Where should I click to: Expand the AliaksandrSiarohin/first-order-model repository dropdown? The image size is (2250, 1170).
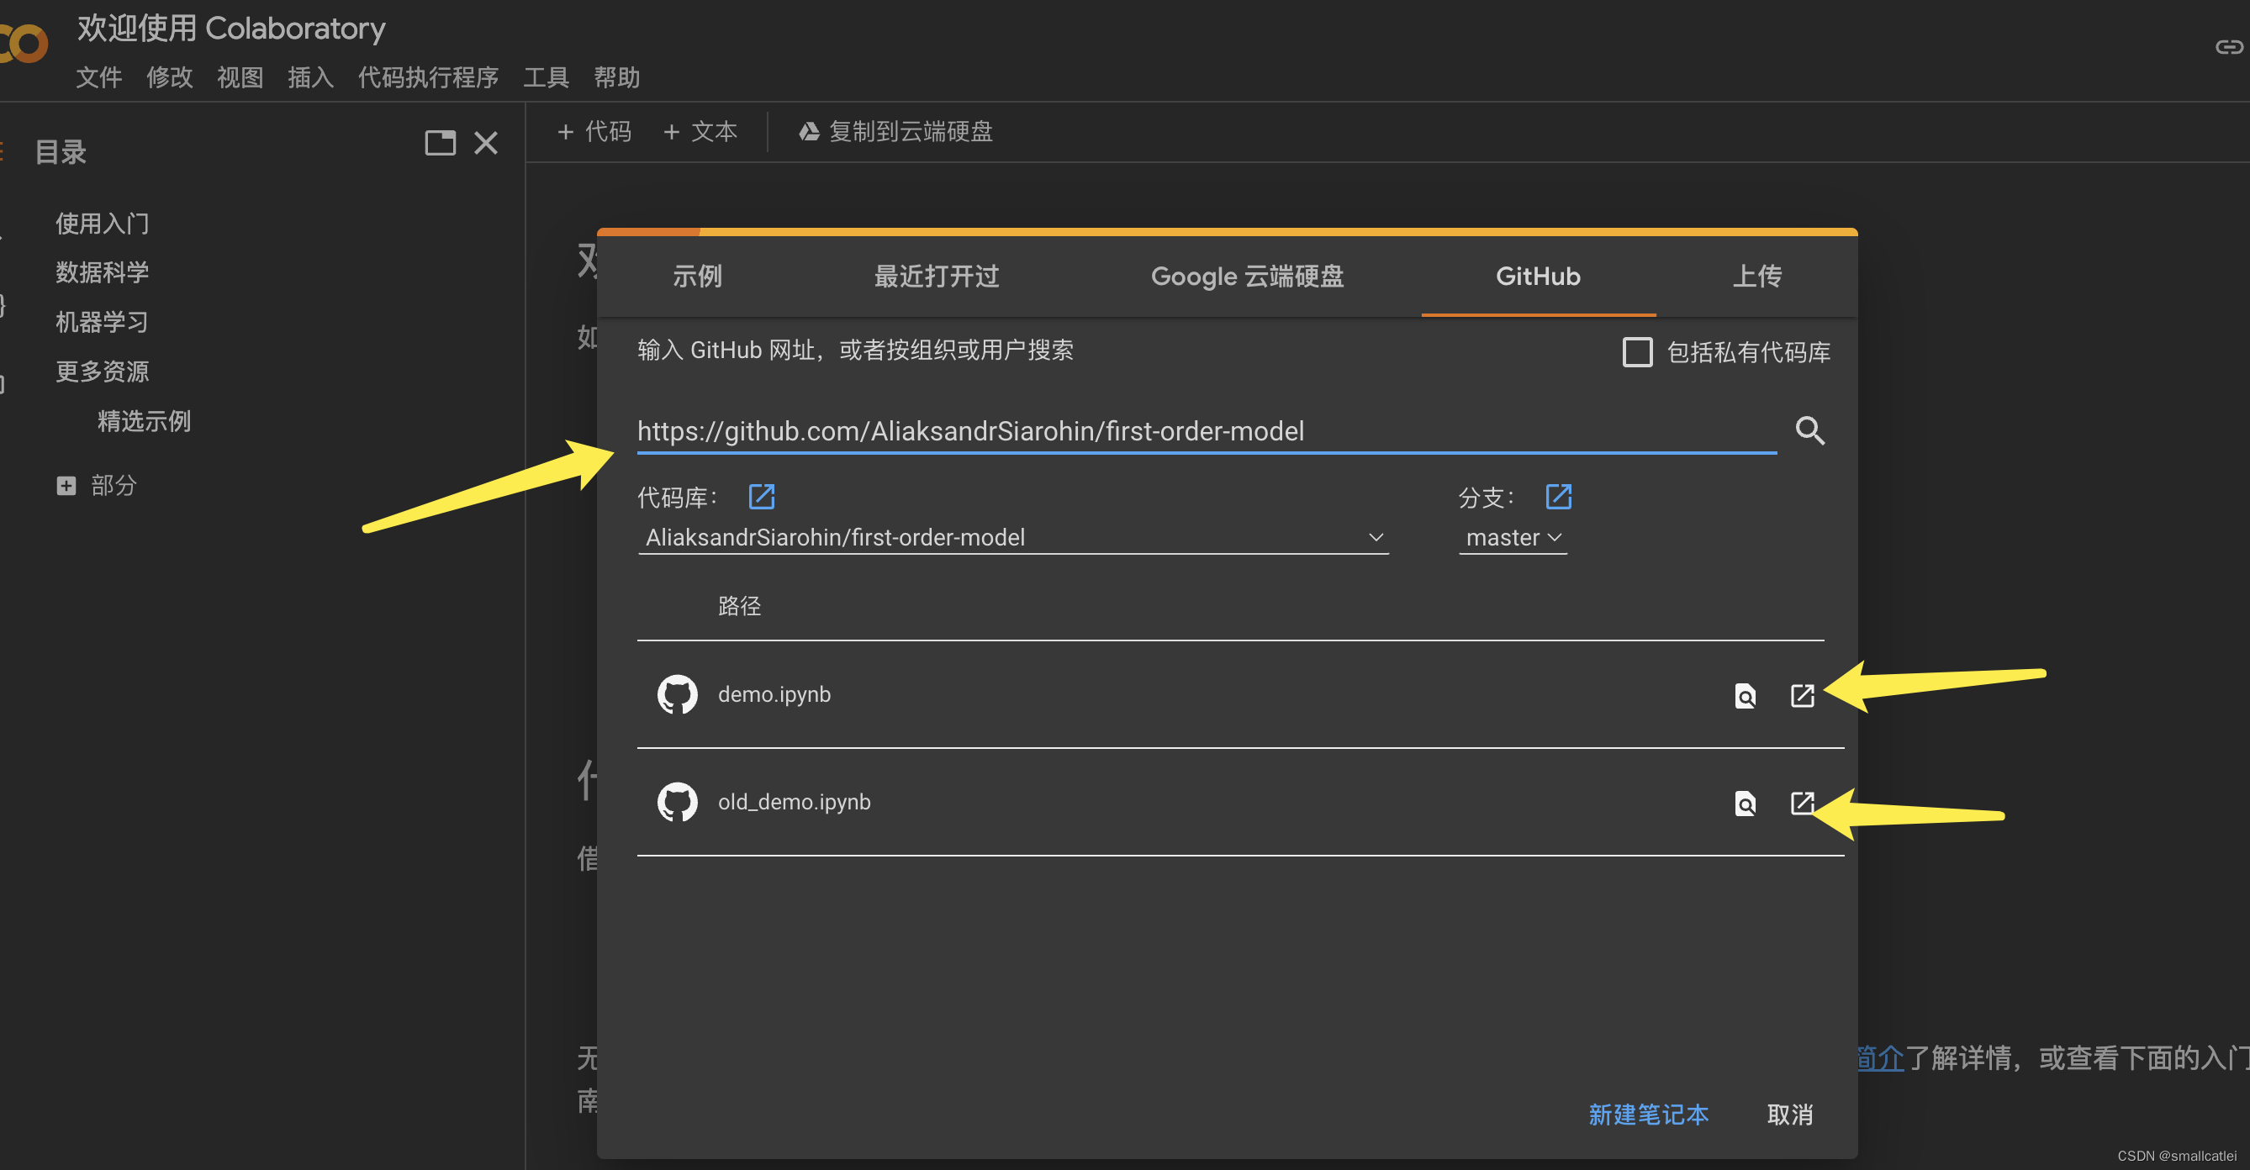click(x=1376, y=537)
